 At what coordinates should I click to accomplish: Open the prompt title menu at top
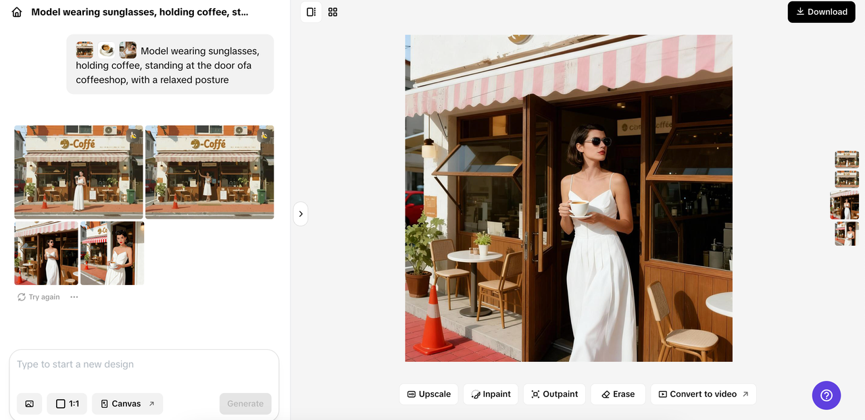(139, 11)
